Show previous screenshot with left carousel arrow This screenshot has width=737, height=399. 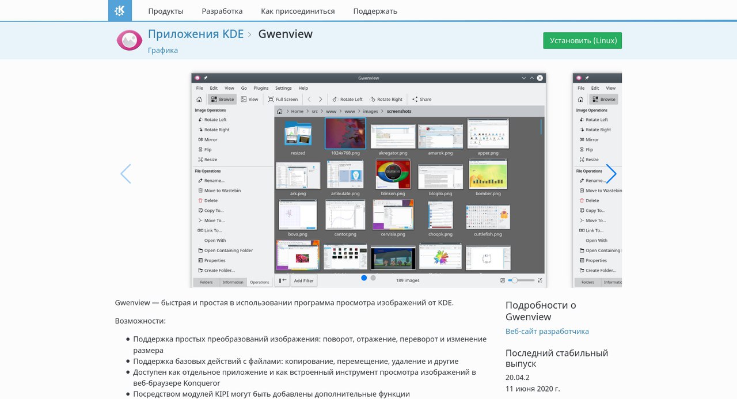click(126, 174)
